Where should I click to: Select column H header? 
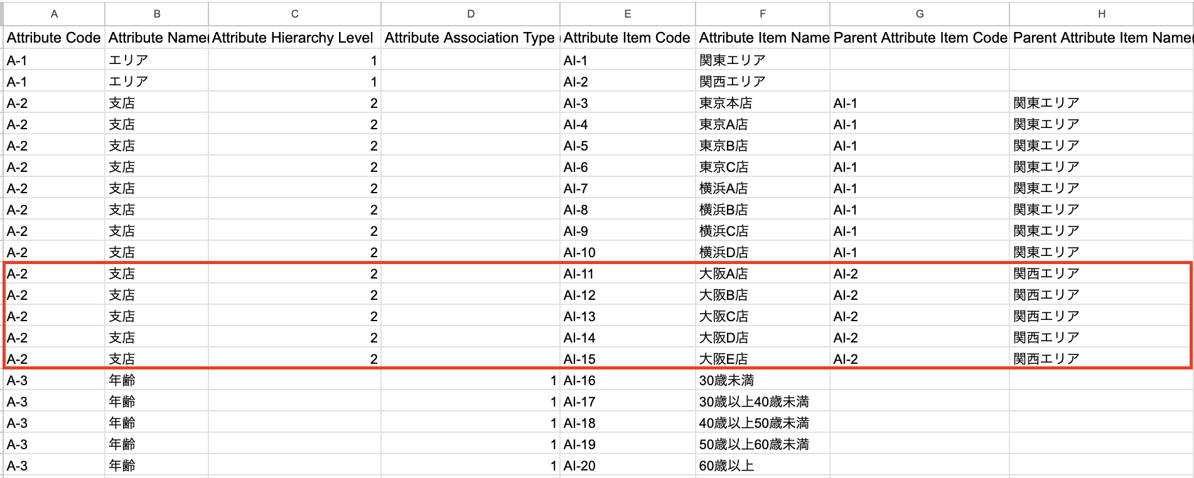click(1101, 14)
